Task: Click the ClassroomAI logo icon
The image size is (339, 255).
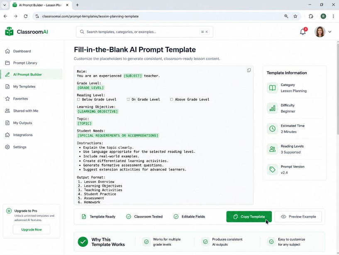Action: coord(9,32)
